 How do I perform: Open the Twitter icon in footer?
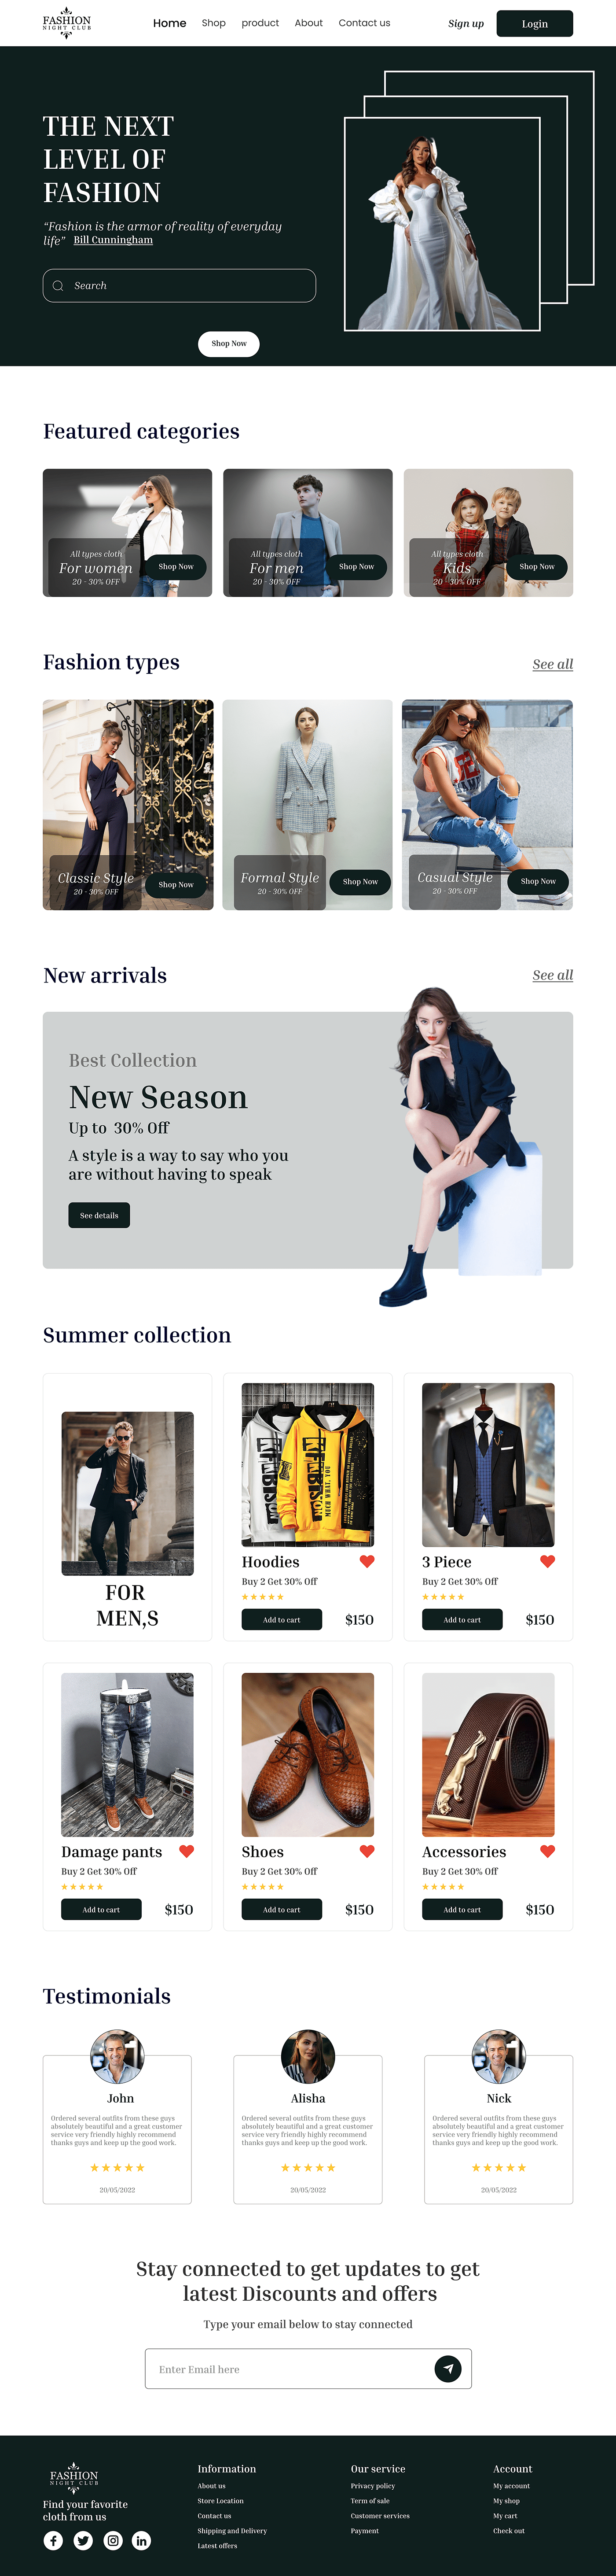[83, 2540]
